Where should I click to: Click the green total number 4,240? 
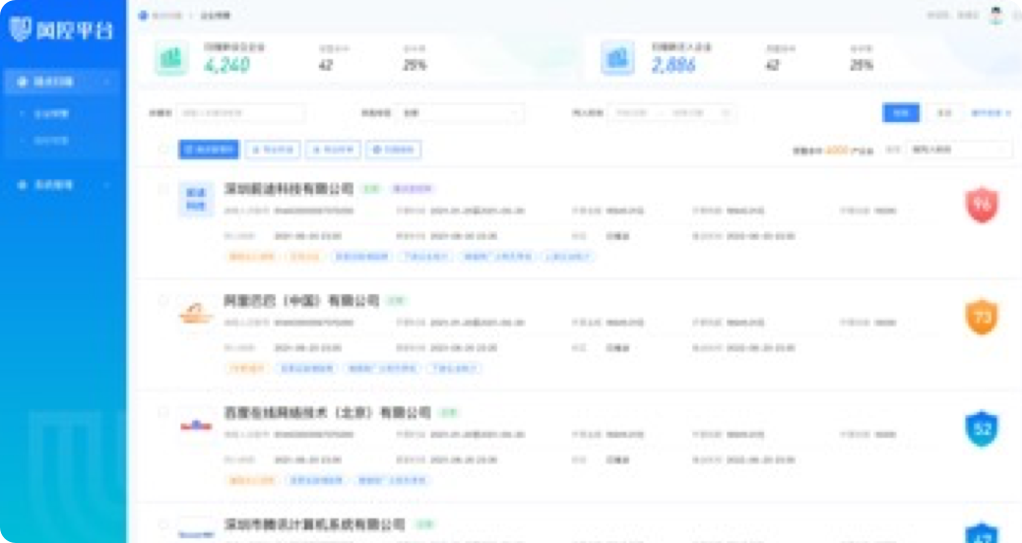click(x=226, y=65)
